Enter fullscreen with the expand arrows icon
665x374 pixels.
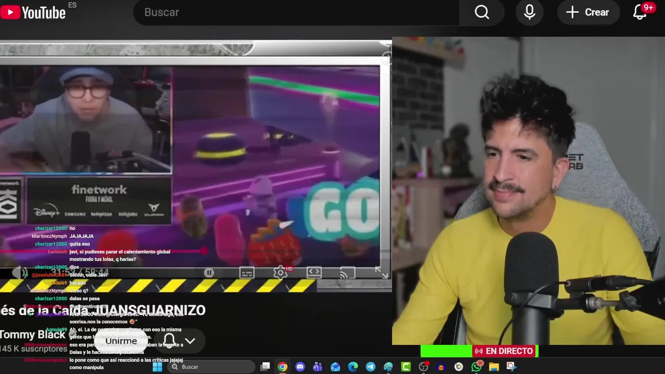click(381, 273)
